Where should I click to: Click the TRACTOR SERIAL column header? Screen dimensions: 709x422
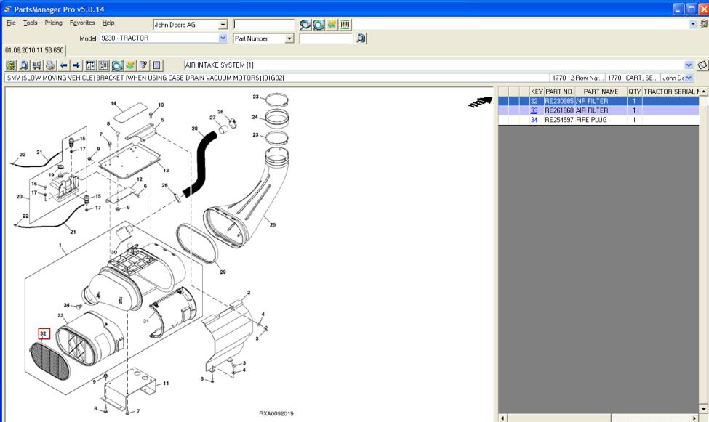click(x=670, y=92)
